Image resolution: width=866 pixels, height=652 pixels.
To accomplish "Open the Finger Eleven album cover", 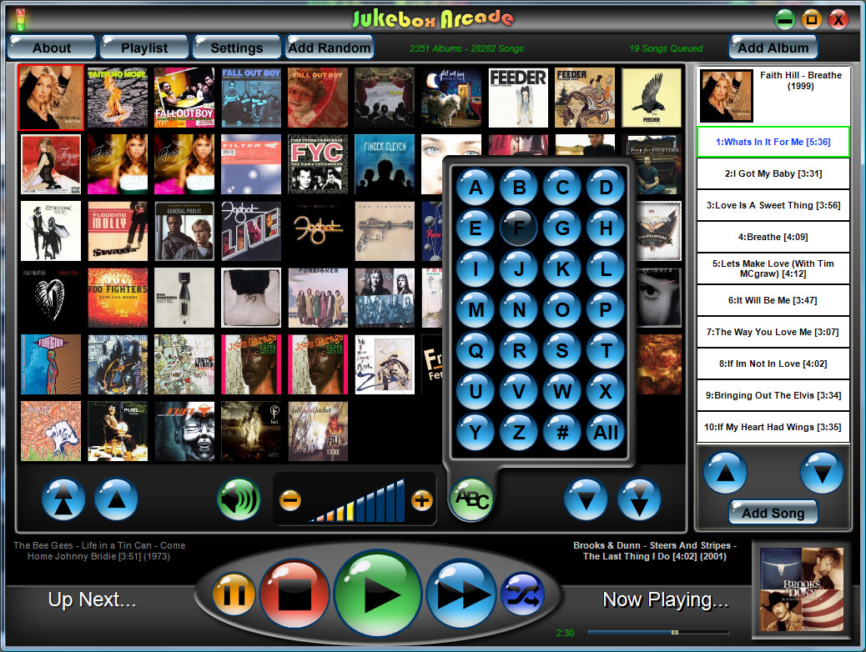I will coord(385,164).
